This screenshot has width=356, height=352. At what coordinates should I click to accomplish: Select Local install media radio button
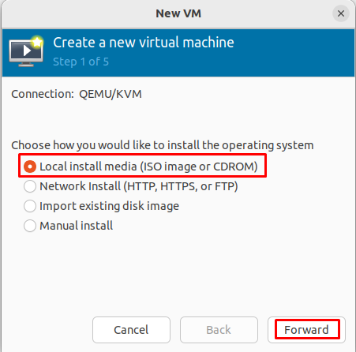[30, 167]
